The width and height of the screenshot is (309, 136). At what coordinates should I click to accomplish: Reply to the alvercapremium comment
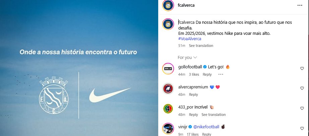(x=193, y=94)
